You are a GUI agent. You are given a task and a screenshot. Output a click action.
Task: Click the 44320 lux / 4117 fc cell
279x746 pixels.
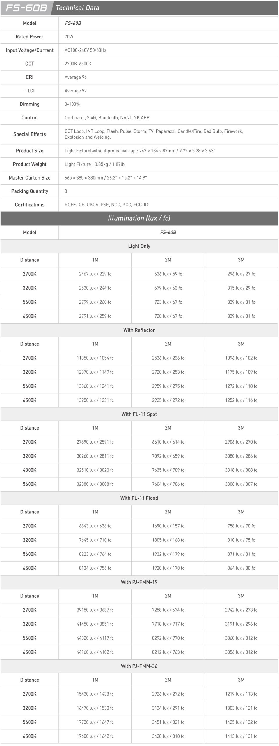(95, 638)
